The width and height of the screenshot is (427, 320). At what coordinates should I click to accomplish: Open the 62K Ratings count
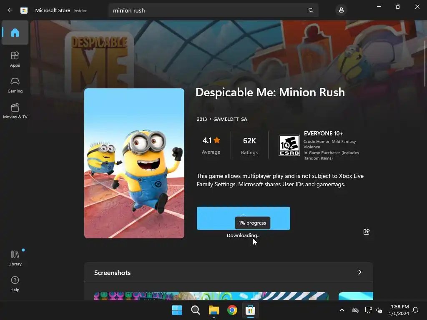(x=249, y=145)
